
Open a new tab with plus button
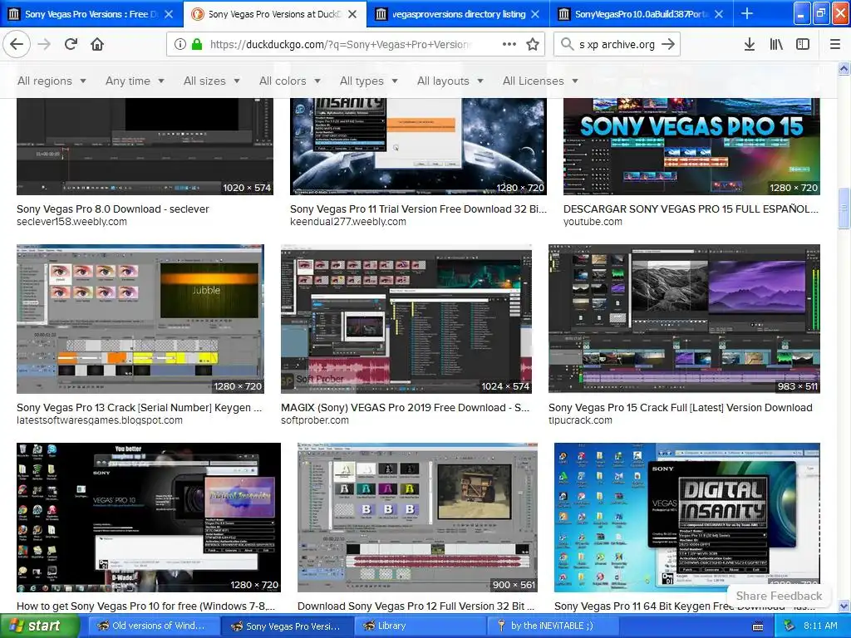[747, 13]
